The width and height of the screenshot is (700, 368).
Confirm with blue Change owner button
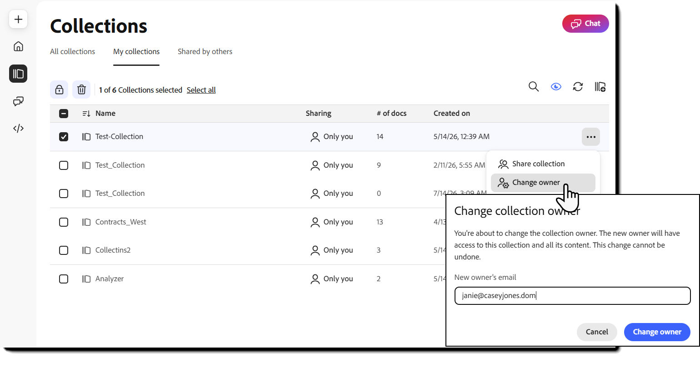[x=657, y=332]
